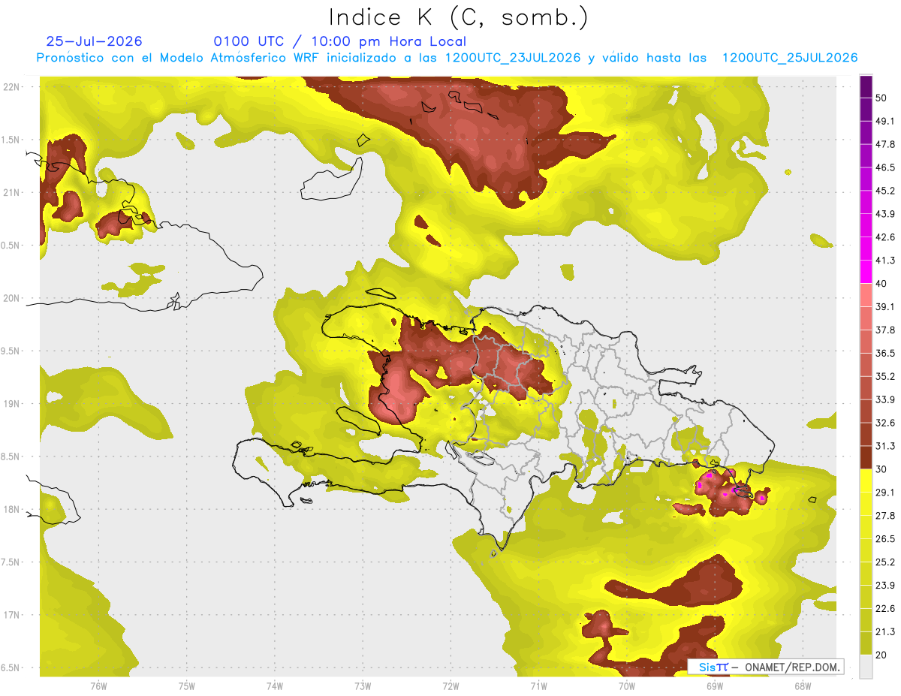Click the colorbar value '46.5'
The width and height of the screenshot is (901, 696).
(x=885, y=167)
